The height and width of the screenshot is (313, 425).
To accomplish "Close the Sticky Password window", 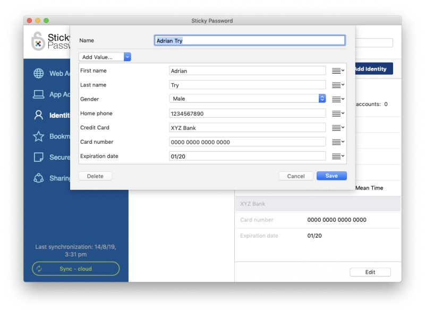I will click(x=30, y=21).
